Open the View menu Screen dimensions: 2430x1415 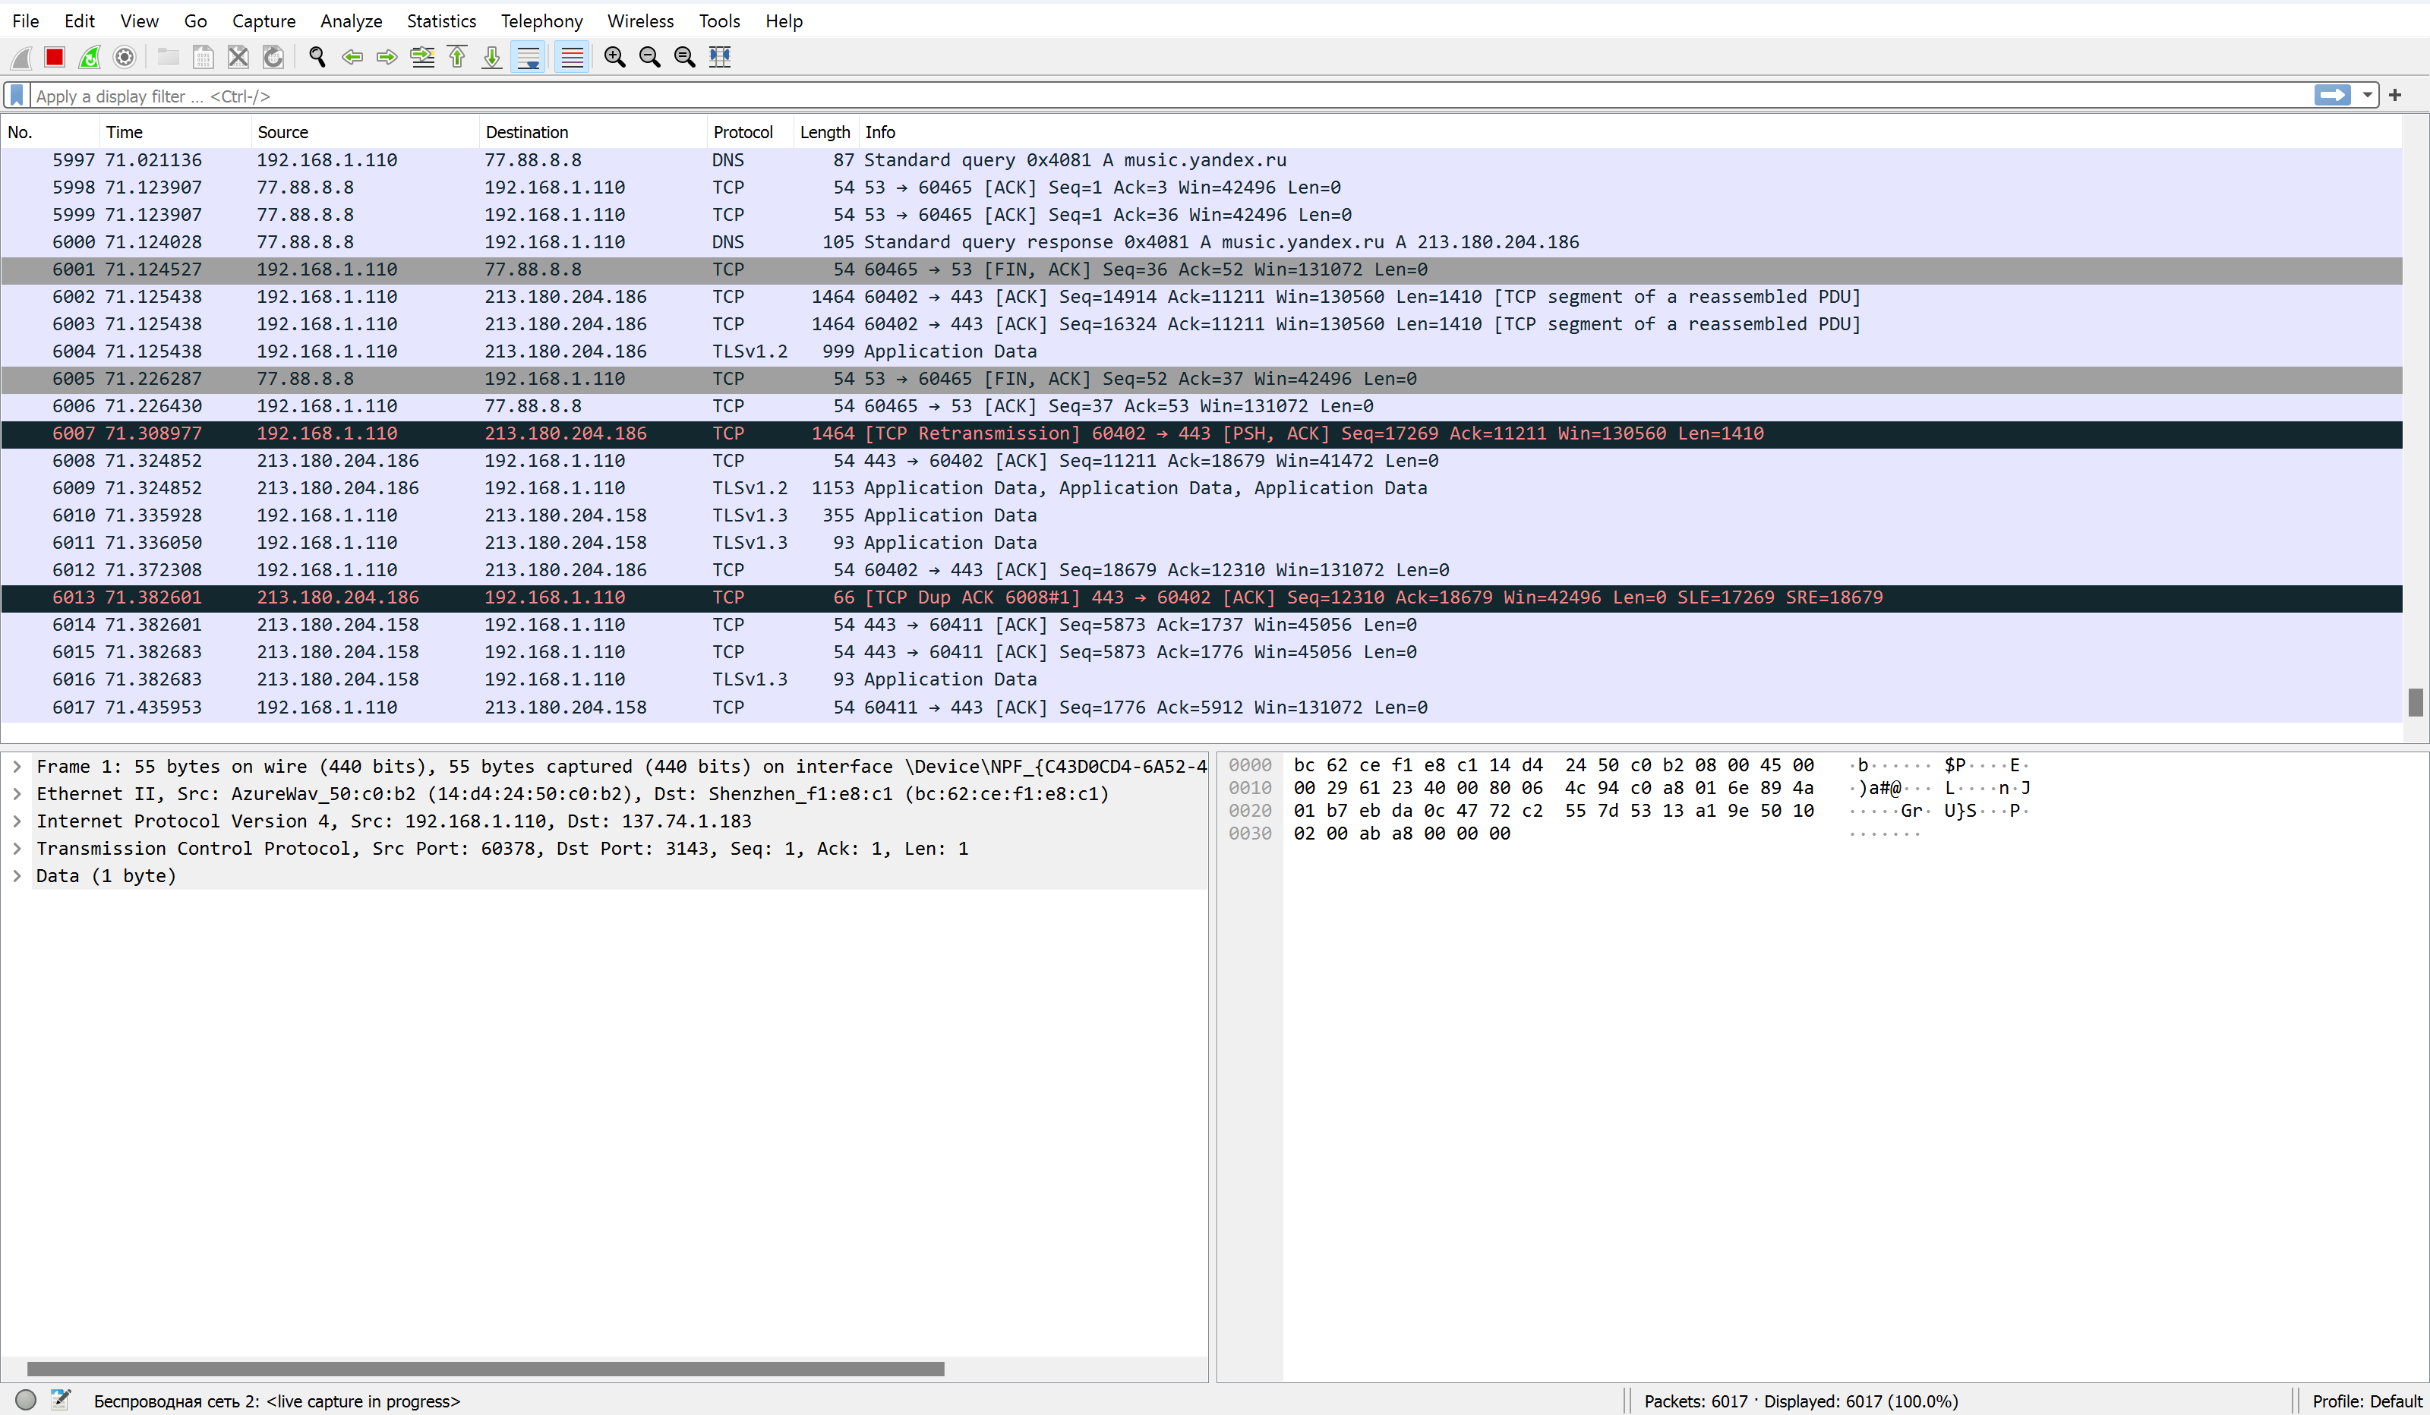139,20
